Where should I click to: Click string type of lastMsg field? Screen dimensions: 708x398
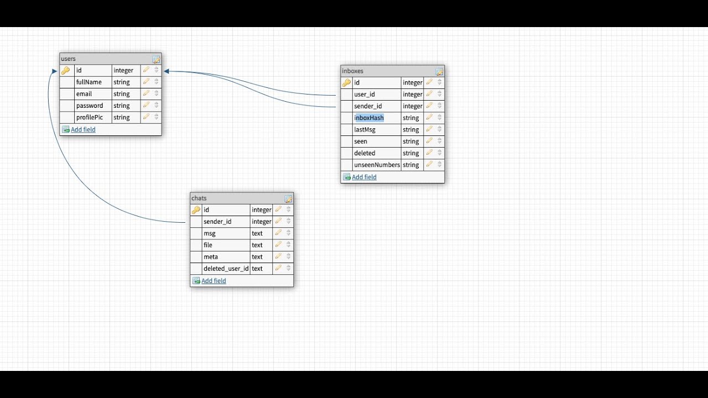point(411,129)
